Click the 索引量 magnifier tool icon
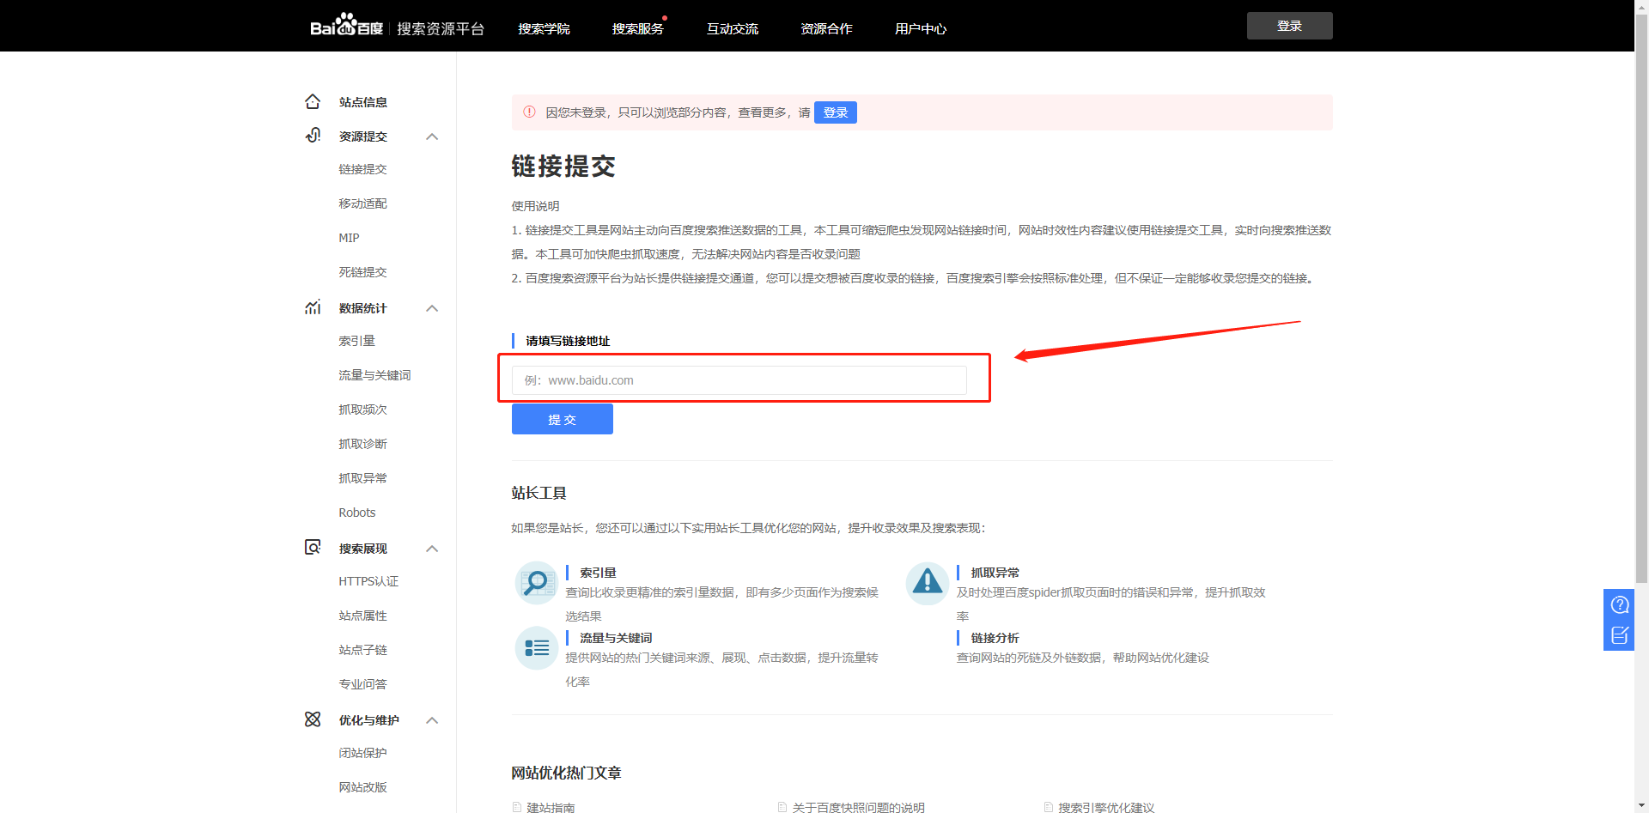The width and height of the screenshot is (1649, 813). (537, 583)
